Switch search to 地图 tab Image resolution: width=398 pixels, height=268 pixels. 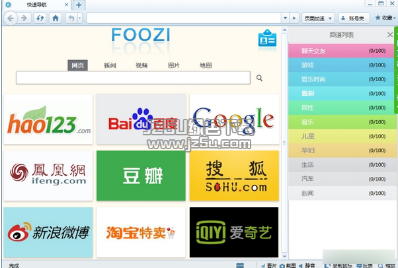(x=206, y=65)
